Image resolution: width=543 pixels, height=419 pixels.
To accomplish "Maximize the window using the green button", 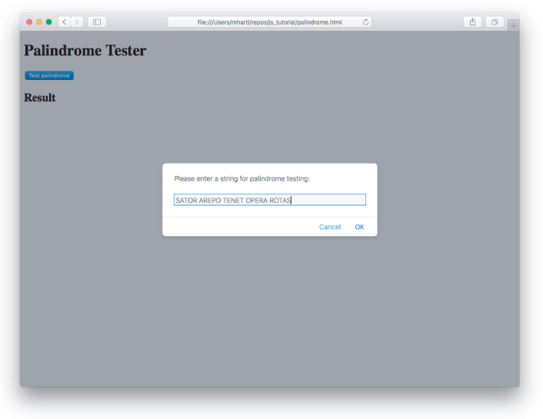I will click(49, 22).
